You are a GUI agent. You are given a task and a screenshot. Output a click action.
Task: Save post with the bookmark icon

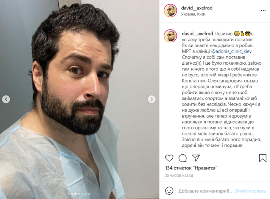tap(262, 158)
